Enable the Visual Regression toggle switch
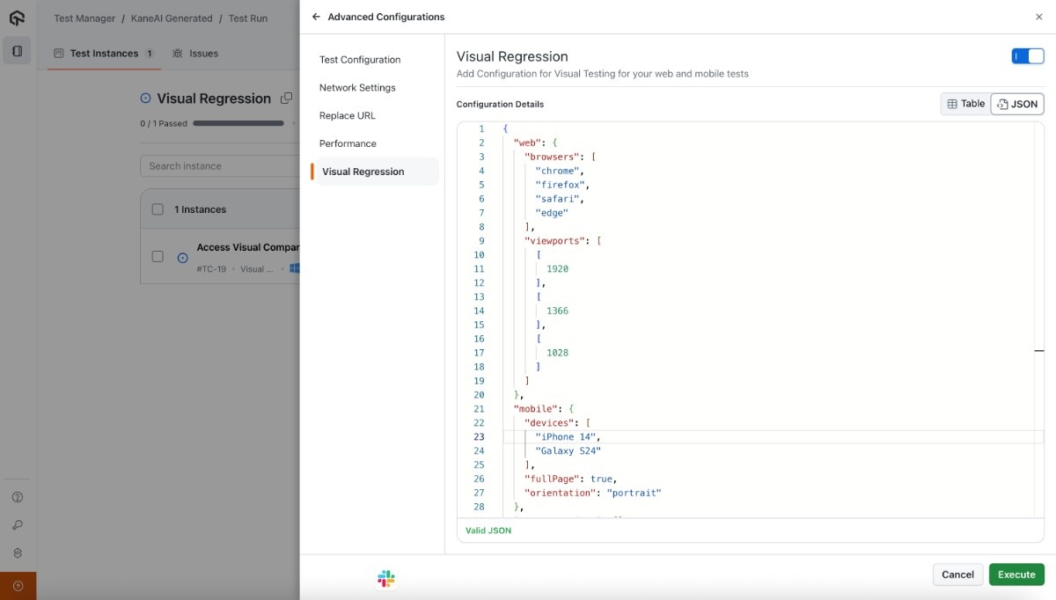Image resolution: width=1056 pixels, height=600 pixels. click(x=1028, y=55)
